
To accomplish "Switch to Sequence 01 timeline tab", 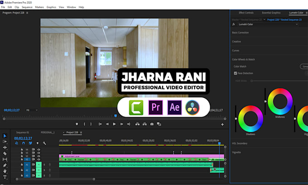I will tap(23, 133).
